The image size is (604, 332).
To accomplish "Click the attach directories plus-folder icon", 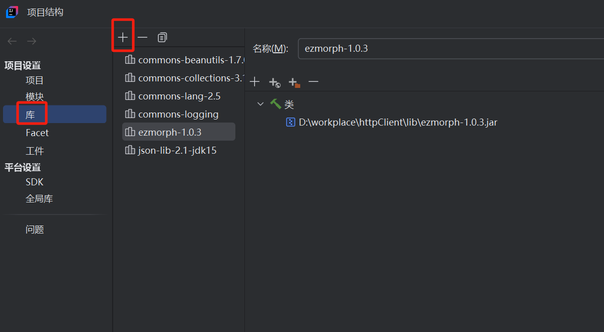I will tap(294, 81).
